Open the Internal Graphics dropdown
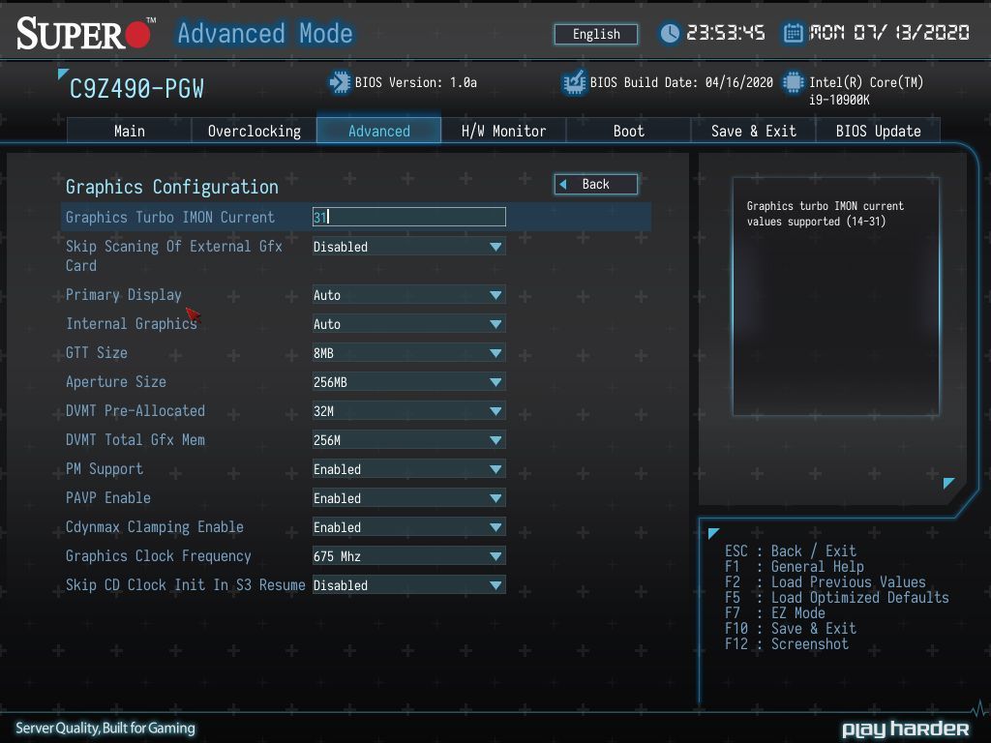 pyautogui.click(x=409, y=324)
